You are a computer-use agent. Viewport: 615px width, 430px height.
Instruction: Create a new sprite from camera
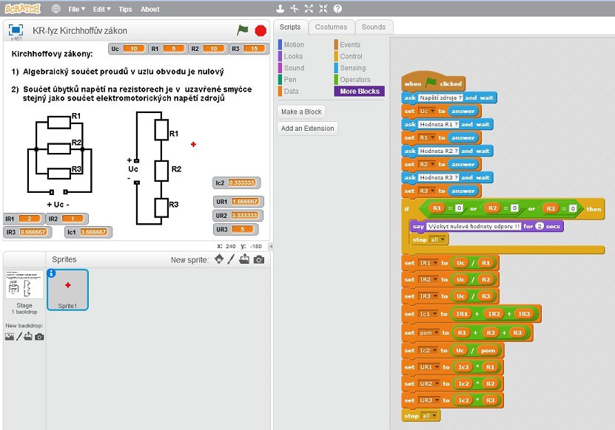(258, 259)
